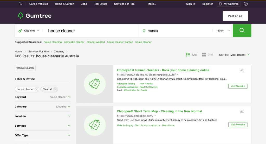
Task: Expand the Offer Type filter section
Action: pos(42,135)
